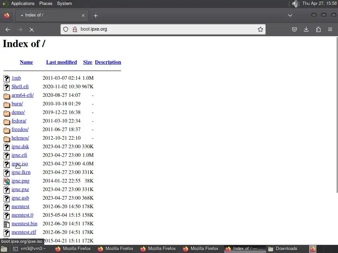The width and height of the screenshot is (338, 253).
Task: Click the file icon next to 1mb
Action: point(7,78)
